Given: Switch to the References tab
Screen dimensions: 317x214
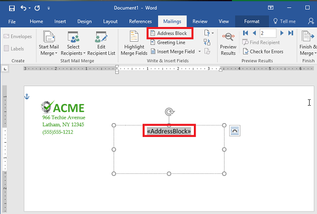Looking at the screenshot, I should pyautogui.click(x=141, y=21).
